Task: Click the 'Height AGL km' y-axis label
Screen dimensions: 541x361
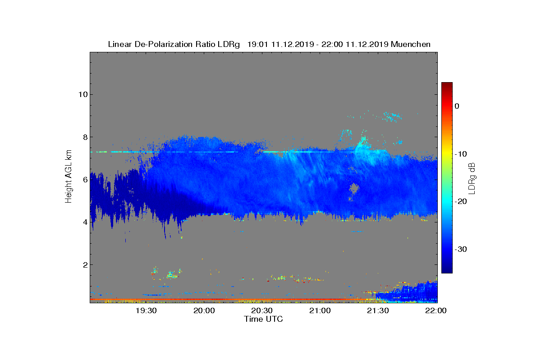Action: (x=69, y=177)
